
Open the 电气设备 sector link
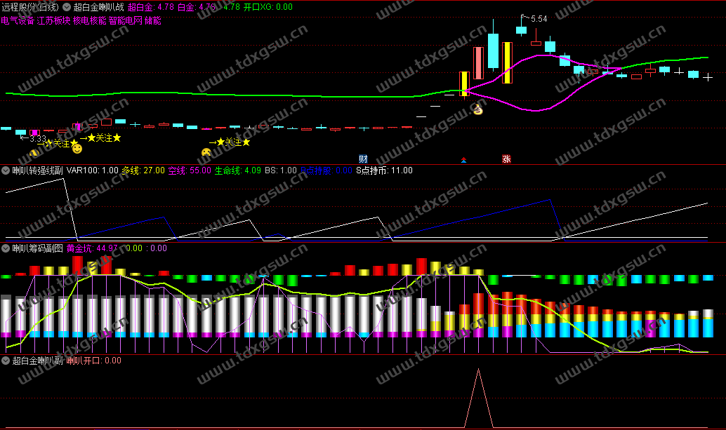pos(18,20)
